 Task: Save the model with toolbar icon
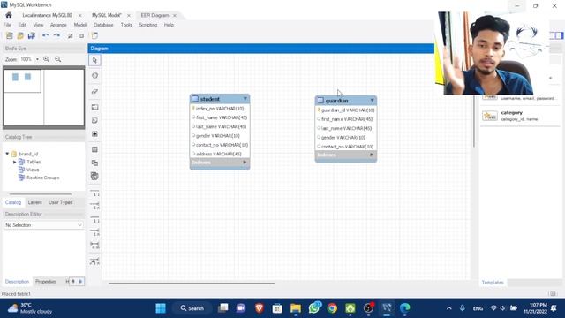[32, 35]
